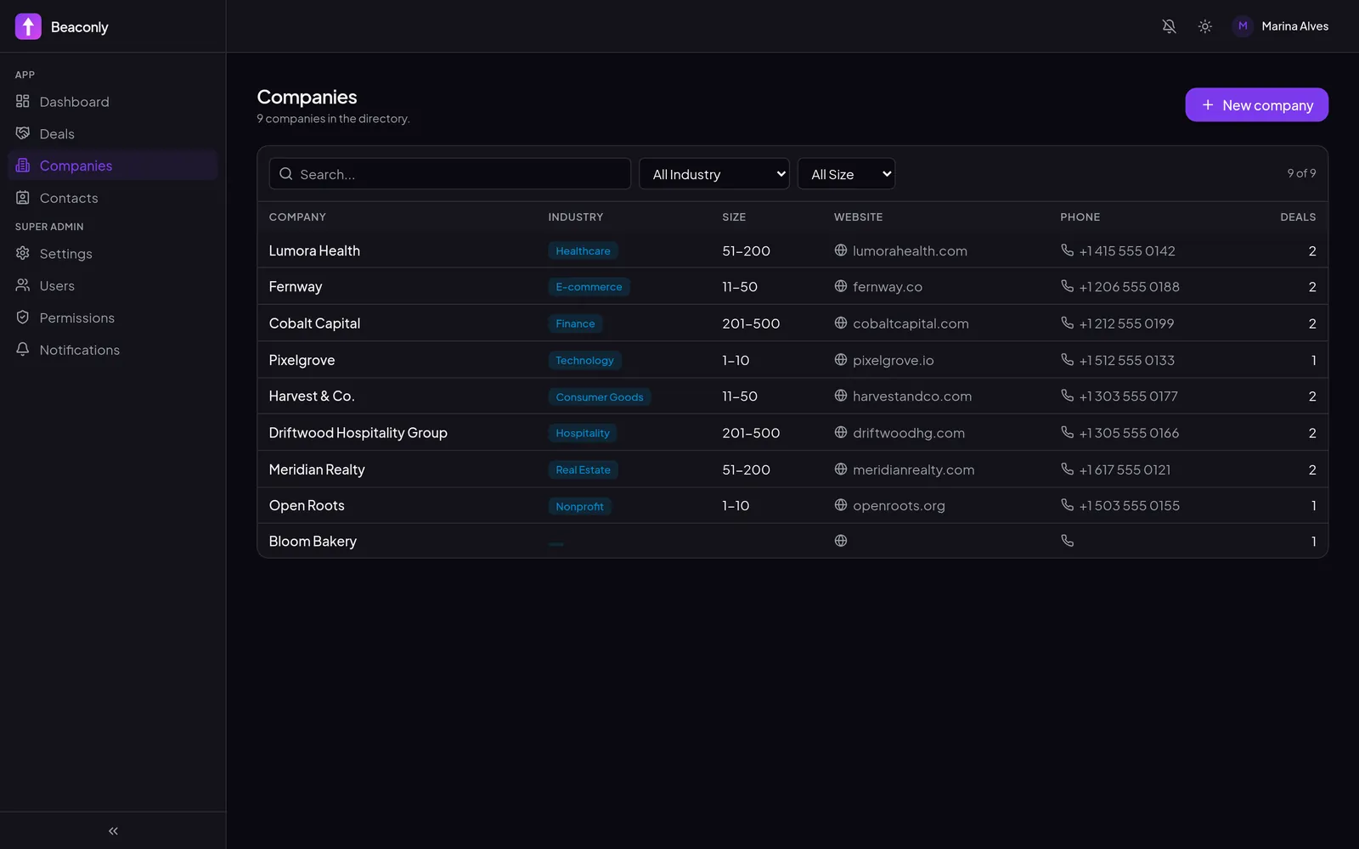Click the globe icon next to lumorahealth.com

coord(841,250)
